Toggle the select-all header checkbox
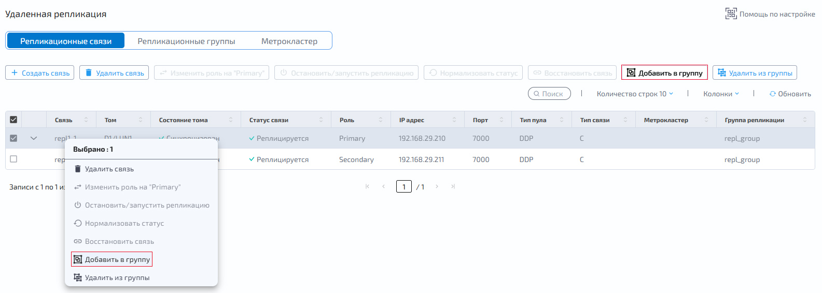 pos(13,120)
